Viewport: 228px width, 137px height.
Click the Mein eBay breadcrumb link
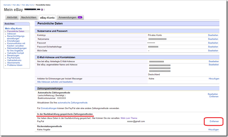click(16, 5)
